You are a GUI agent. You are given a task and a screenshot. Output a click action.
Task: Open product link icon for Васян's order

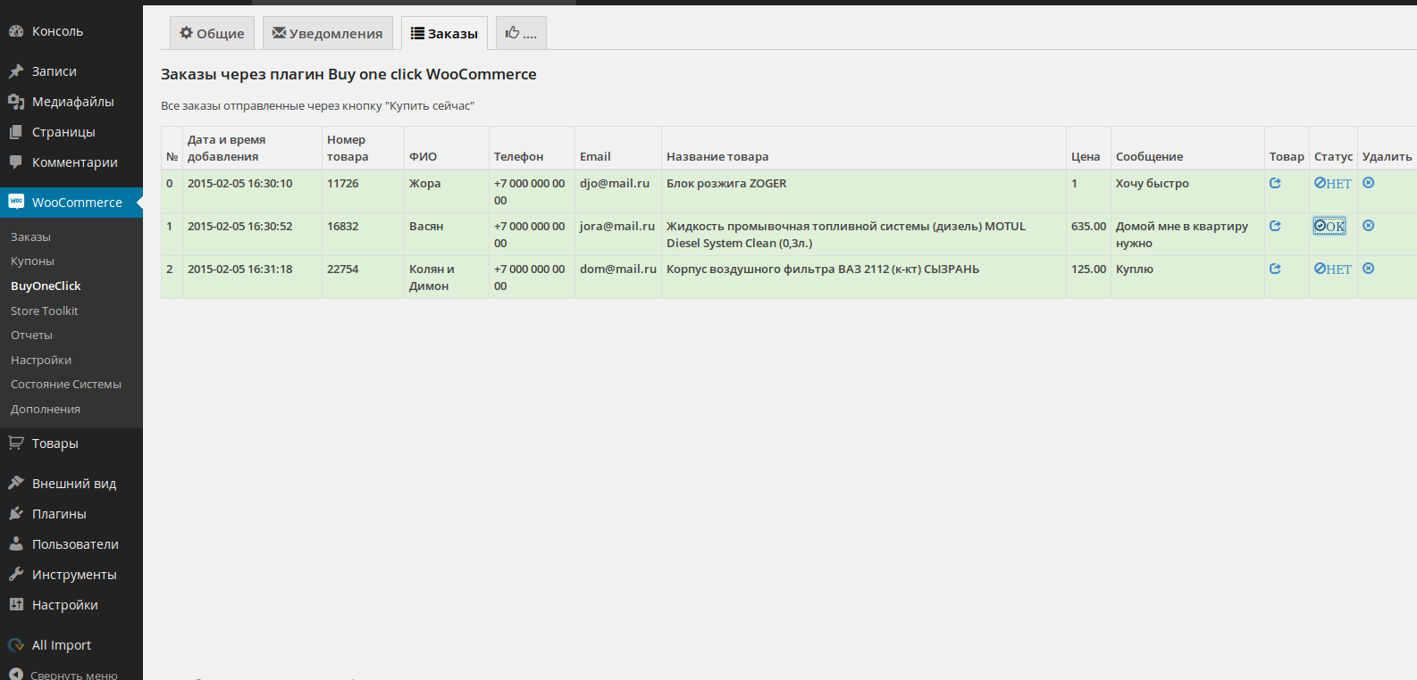[x=1275, y=226]
